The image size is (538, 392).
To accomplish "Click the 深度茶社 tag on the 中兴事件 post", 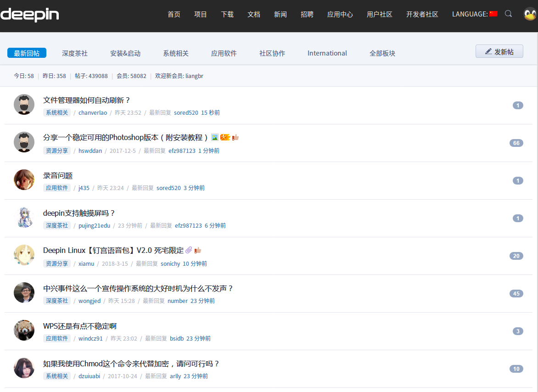I will tap(57, 301).
